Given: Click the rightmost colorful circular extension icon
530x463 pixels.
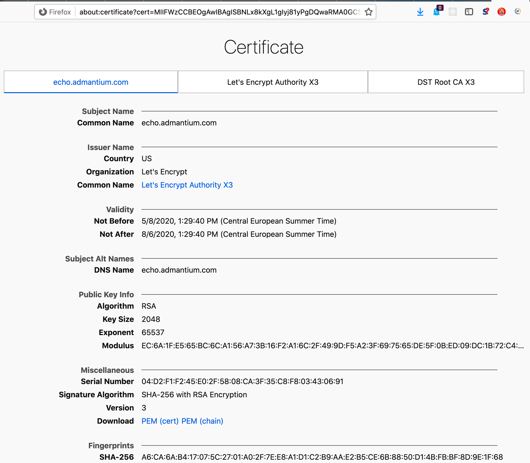Looking at the screenshot, I should click(x=518, y=11).
